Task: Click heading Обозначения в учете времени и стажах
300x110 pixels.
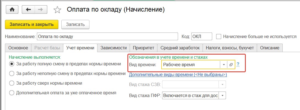Action: click(168, 57)
